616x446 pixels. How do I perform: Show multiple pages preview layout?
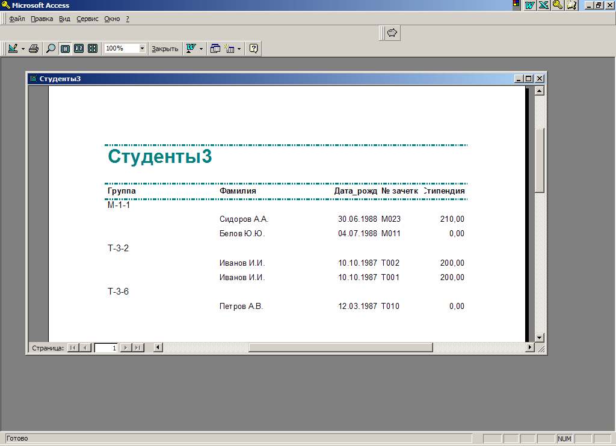tap(93, 49)
